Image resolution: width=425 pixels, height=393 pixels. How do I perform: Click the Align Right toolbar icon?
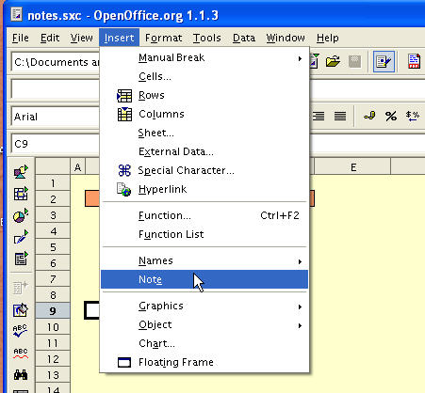(x=319, y=117)
